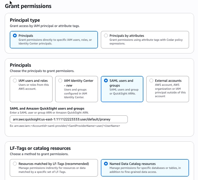Select IAM users and roles radio
This screenshot has height=180, width=198.
coord(15,80)
